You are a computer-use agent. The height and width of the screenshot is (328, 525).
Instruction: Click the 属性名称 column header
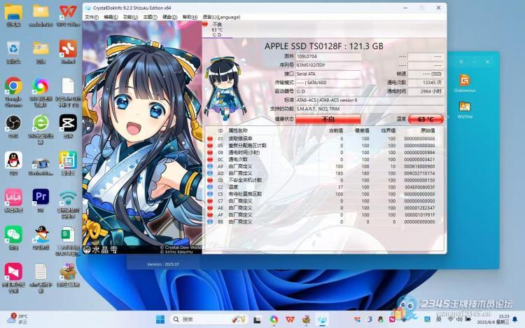click(x=238, y=130)
